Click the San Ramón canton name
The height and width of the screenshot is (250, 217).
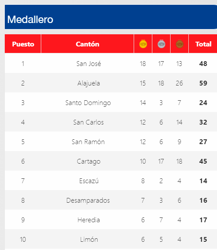pyautogui.click(x=88, y=142)
